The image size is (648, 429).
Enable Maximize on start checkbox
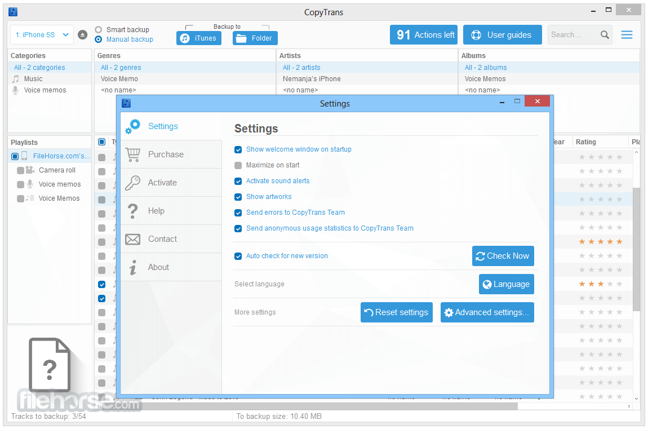point(238,165)
